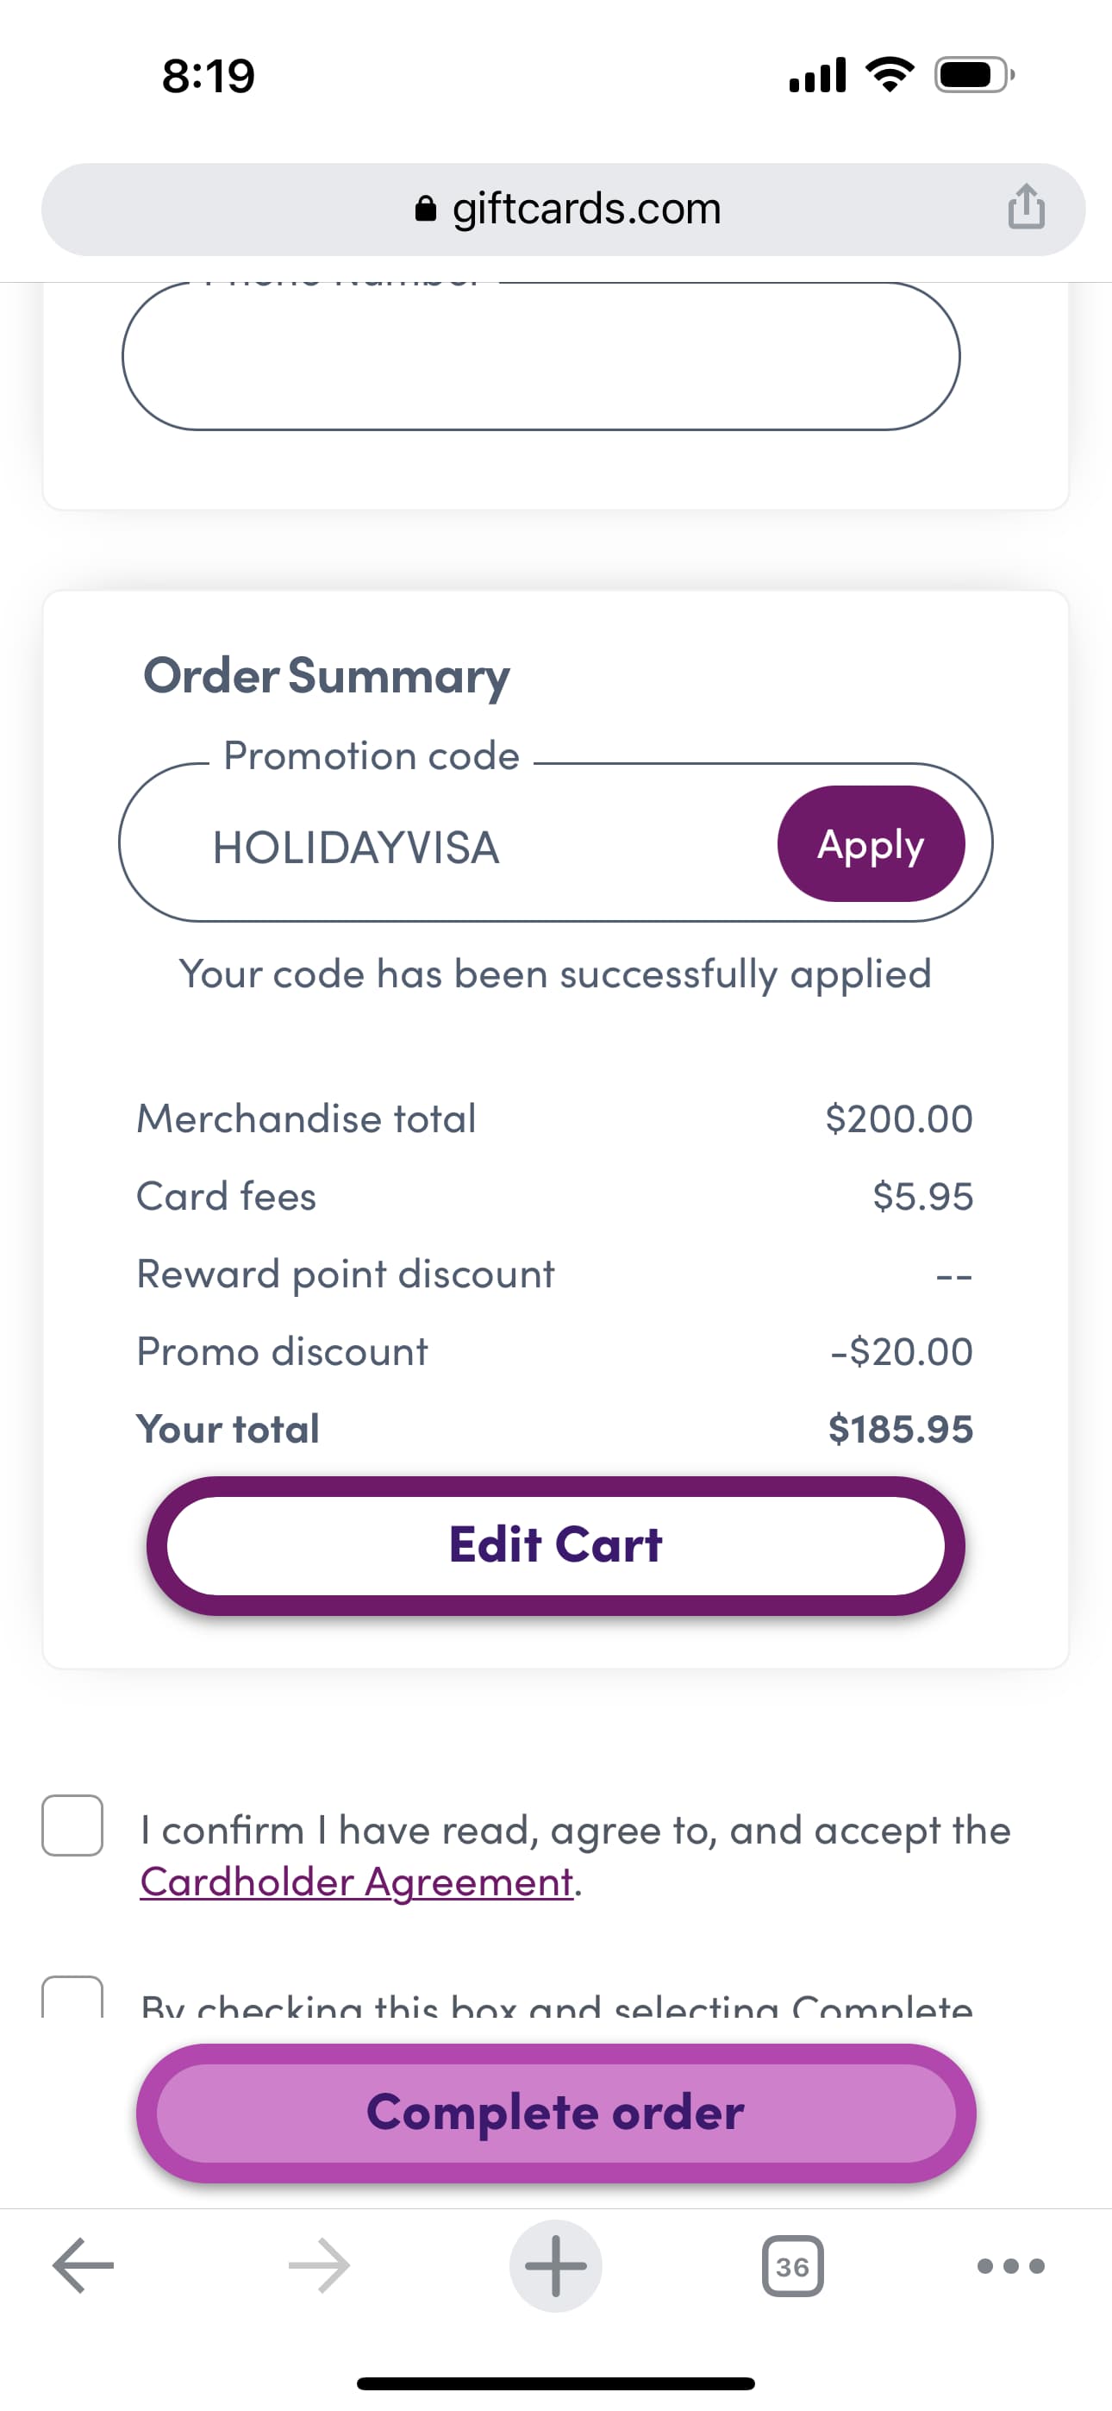Tap the Edit Cart button

tap(556, 1544)
